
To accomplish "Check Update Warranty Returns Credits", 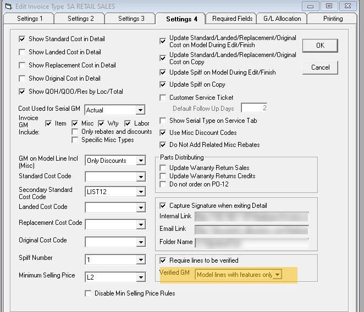I will click(163, 176).
